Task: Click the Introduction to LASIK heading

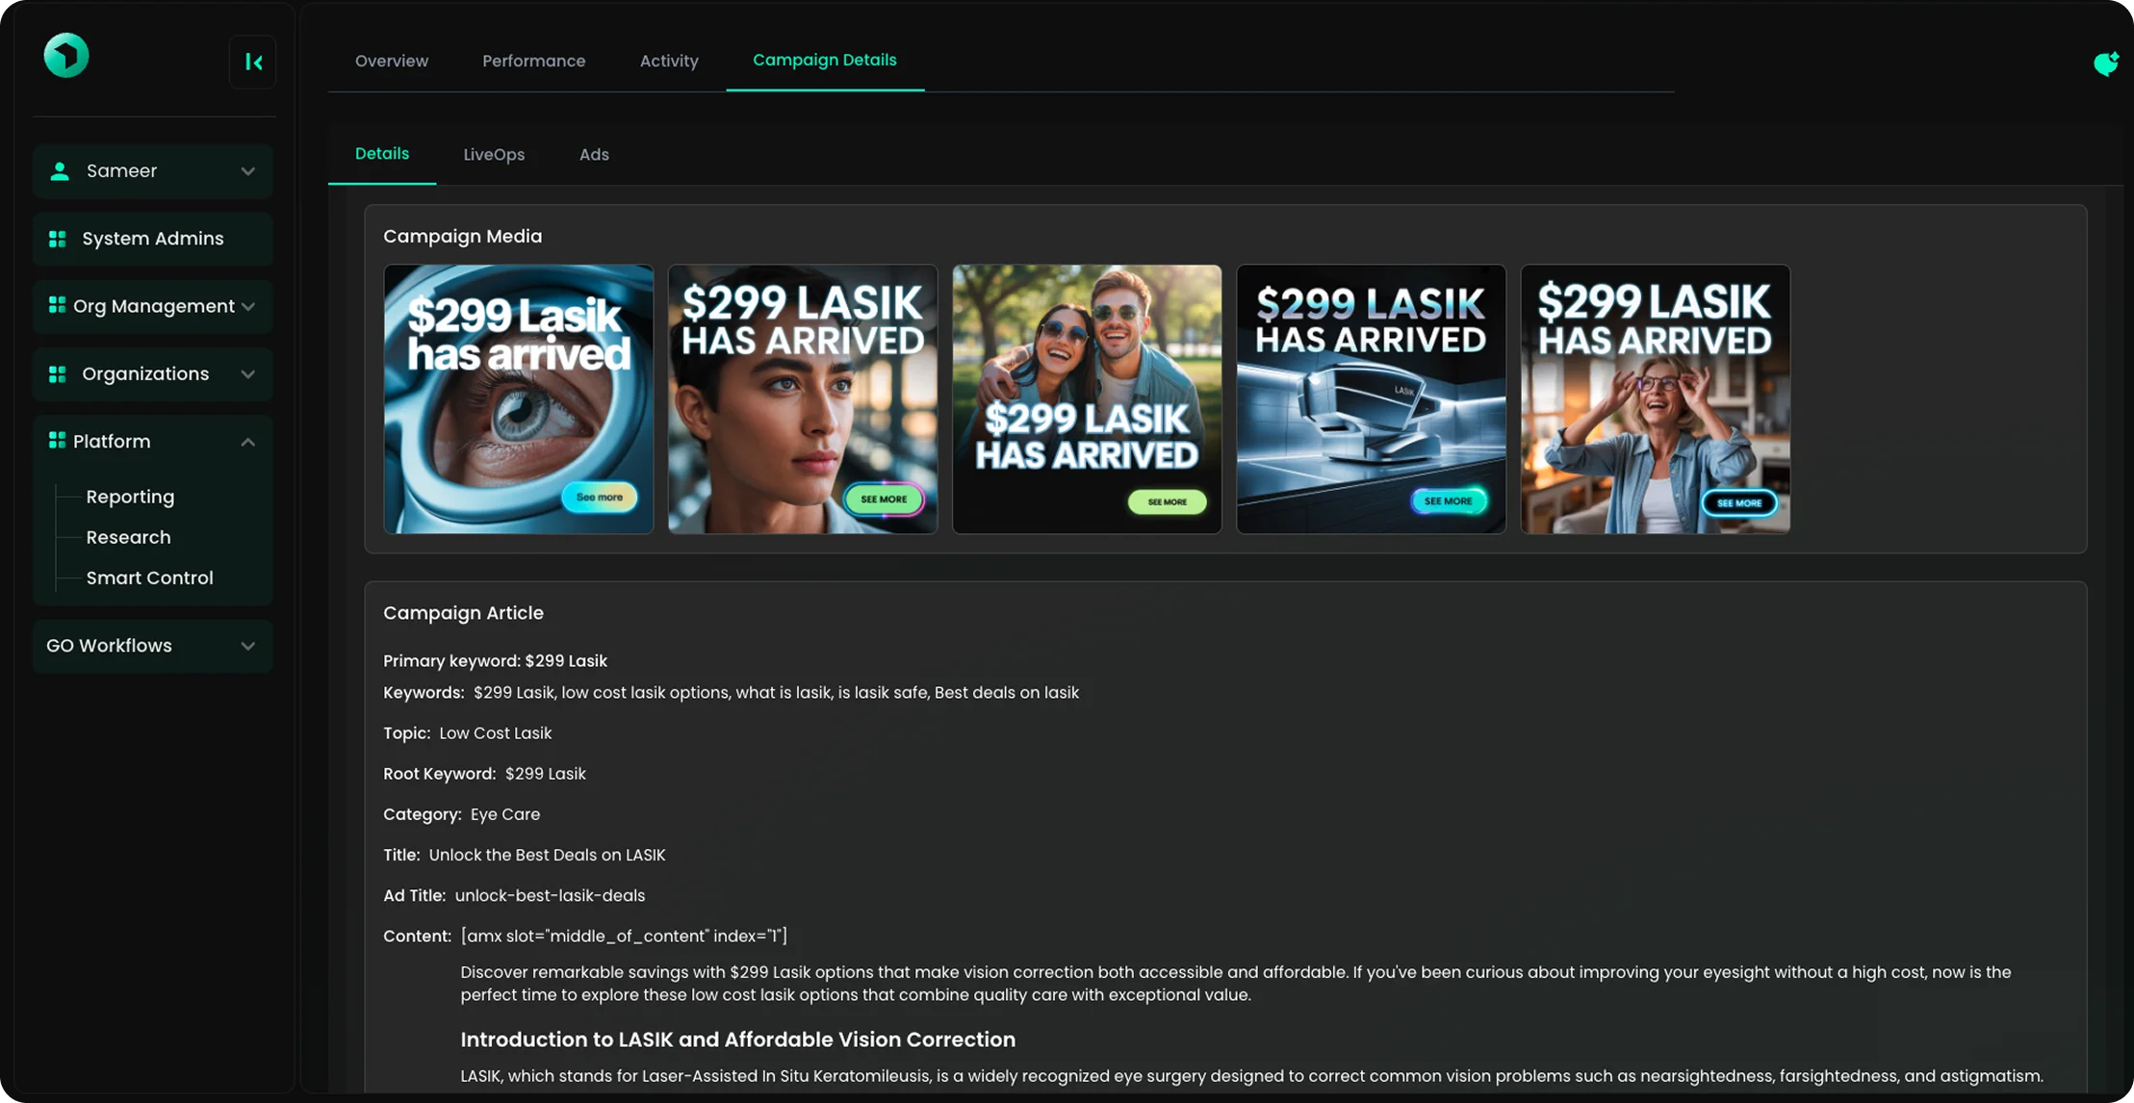Action: 737,1039
